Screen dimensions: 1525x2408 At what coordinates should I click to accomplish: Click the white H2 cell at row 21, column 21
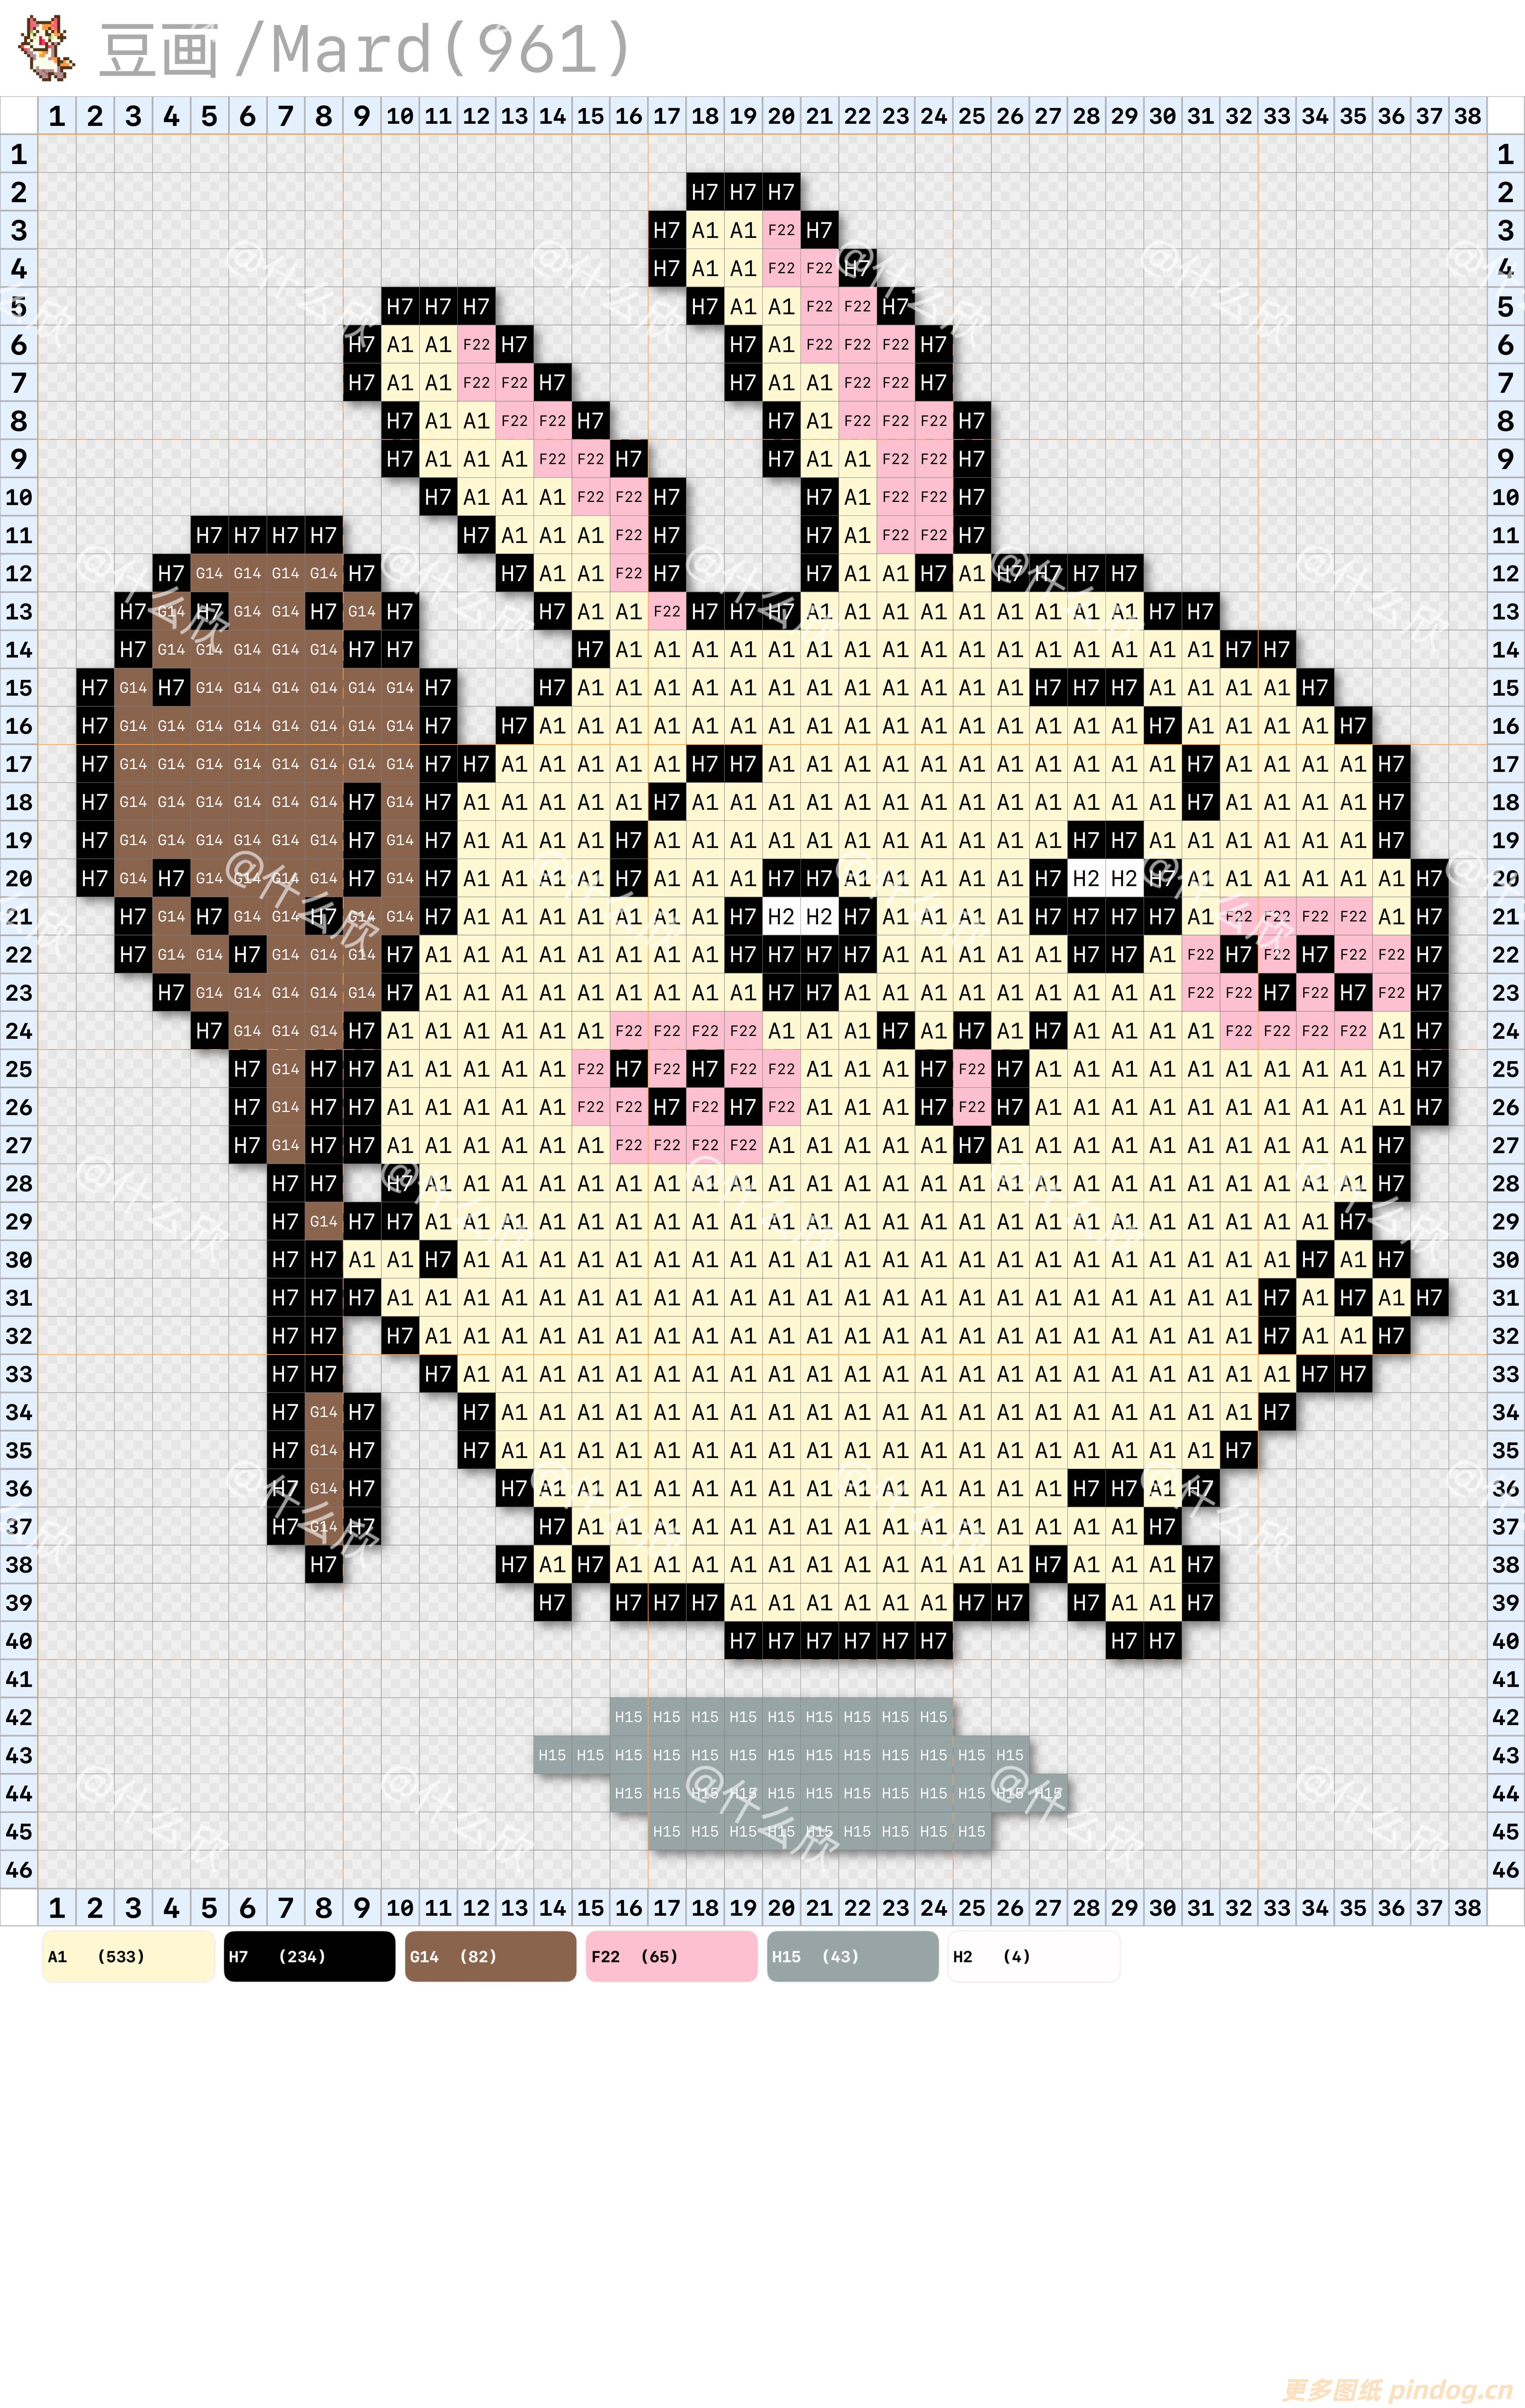819,916
